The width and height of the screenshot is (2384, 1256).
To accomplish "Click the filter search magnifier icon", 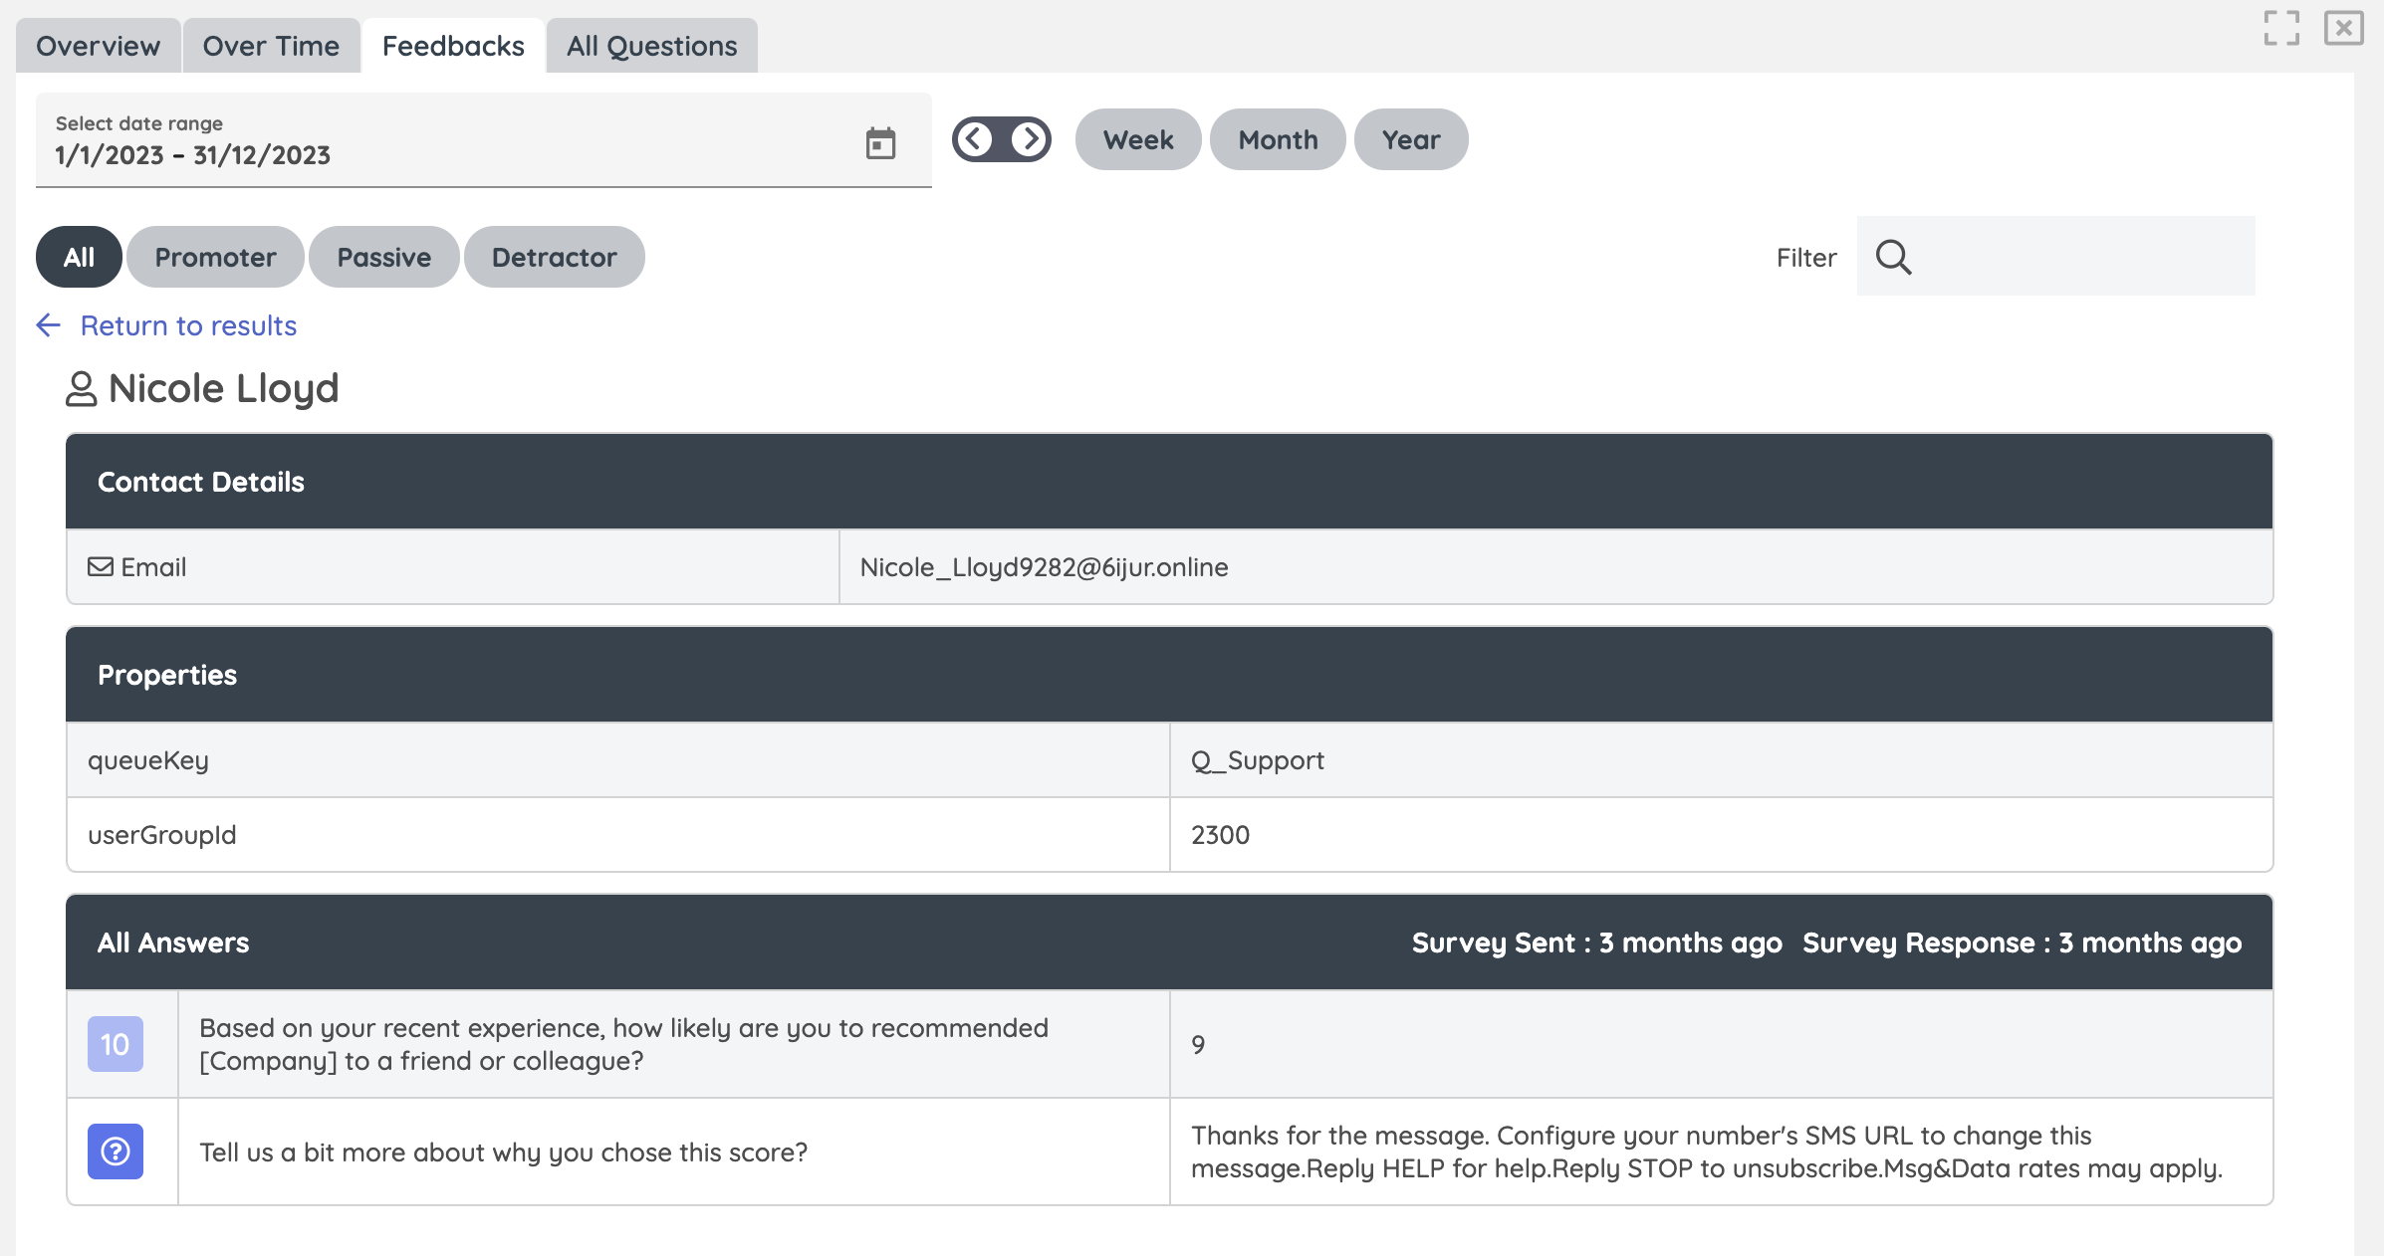I will [1893, 258].
